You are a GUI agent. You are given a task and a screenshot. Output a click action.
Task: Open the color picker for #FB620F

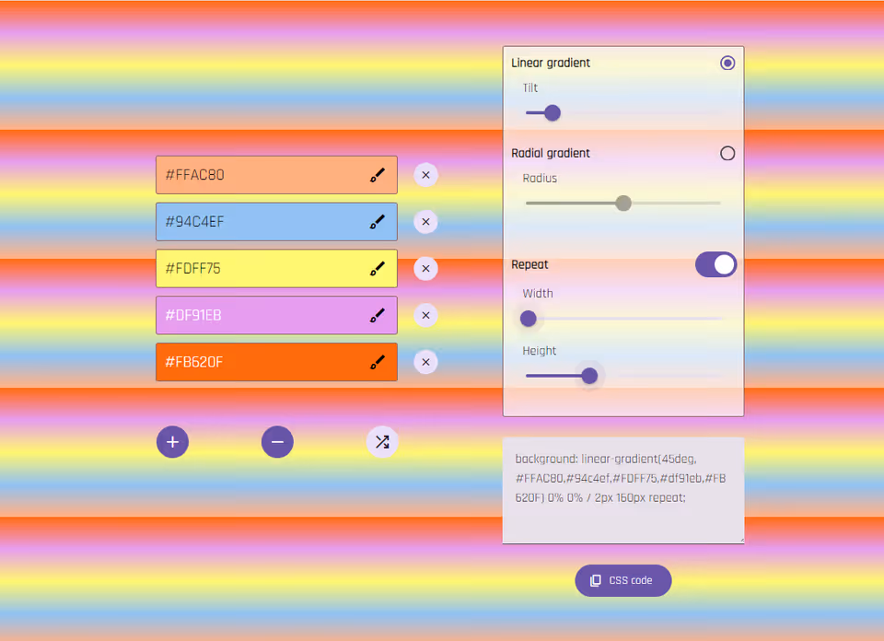[x=378, y=362]
